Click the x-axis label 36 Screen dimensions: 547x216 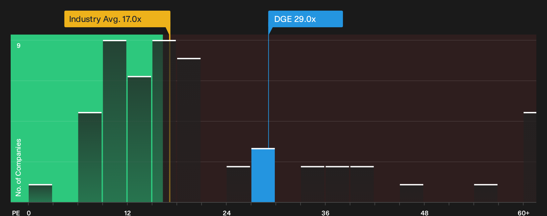[x=325, y=213]
